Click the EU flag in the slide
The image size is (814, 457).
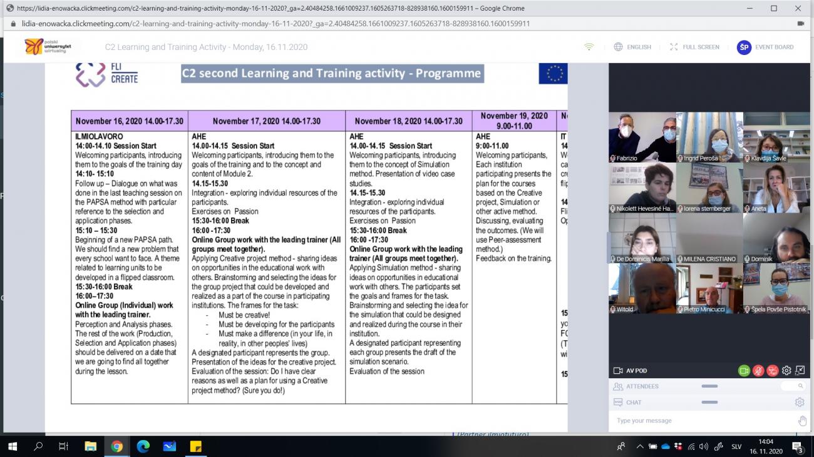coord(553,73)
